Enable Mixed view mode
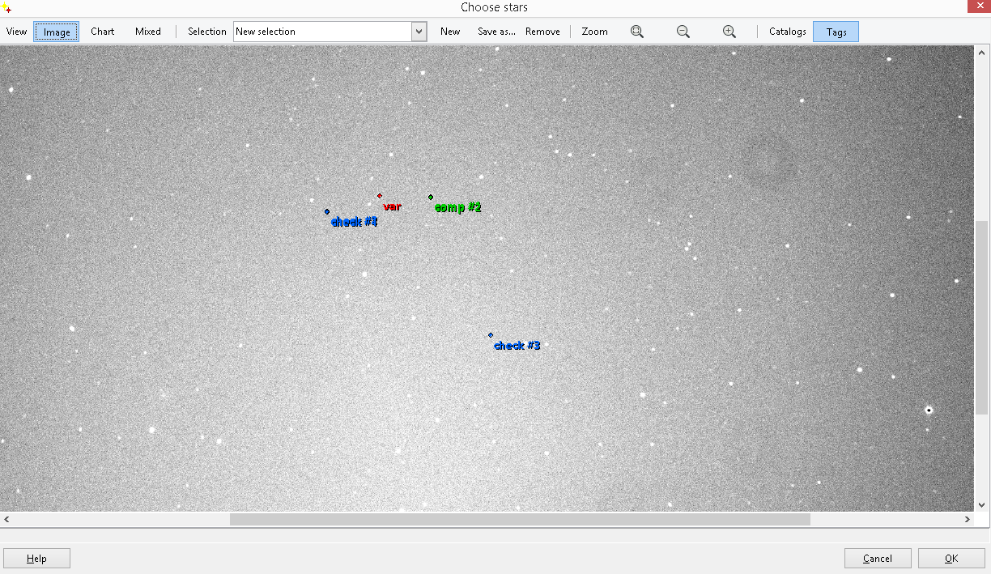The height and width of the screenshot is (574, 991). coord(148,32)
